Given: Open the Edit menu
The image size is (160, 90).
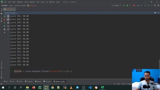Looking at the screenshot, I should (9, 2).
